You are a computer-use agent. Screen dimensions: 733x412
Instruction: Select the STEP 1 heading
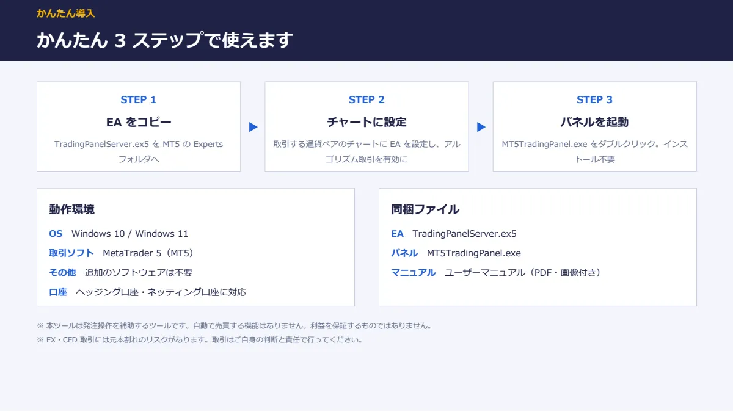pyautogui.click(x=139, y=99)
